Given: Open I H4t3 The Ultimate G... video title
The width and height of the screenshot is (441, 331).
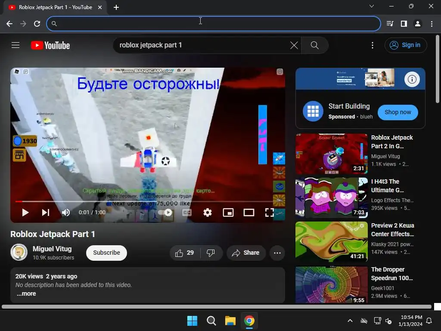Looking at the screenshot, I should (388, 186).
